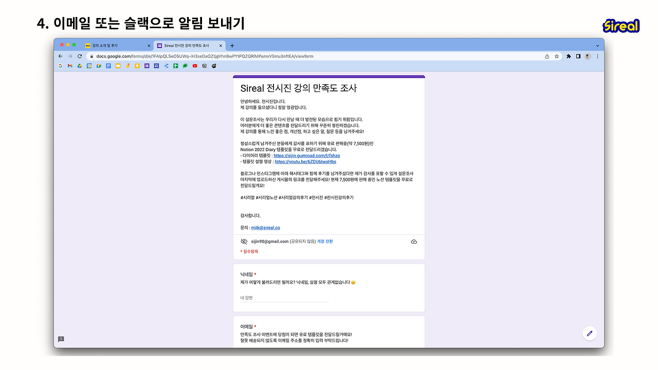Screen dimensions: 658x370
Task: Open the Google Meet bookmark icon
Action: point(99,66)
